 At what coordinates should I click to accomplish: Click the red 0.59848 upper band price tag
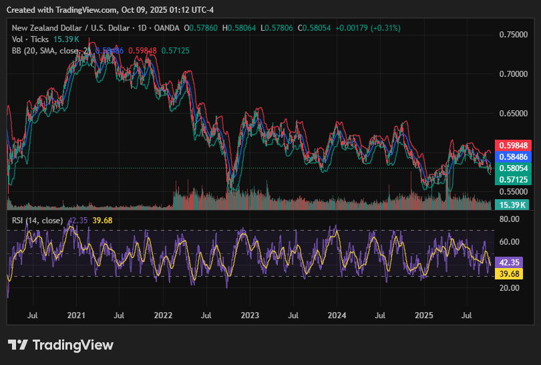[512, 145]
